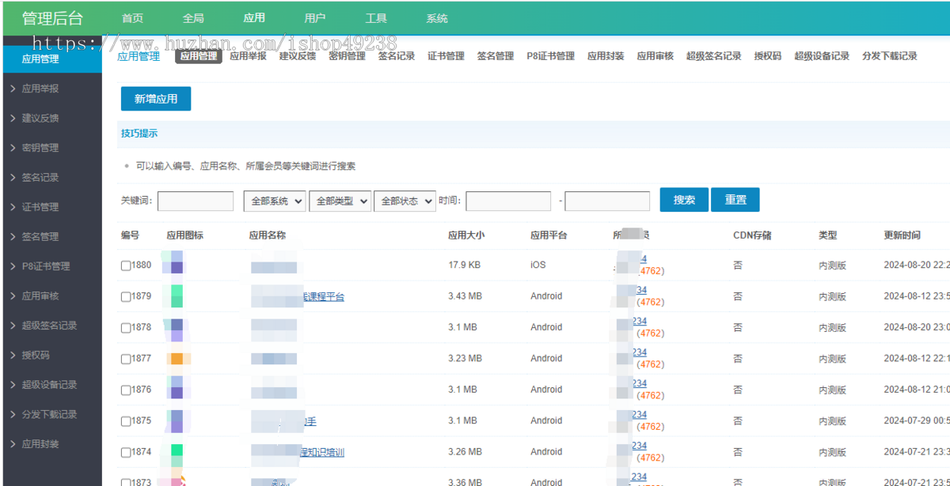Select checkbox of app 1877
Viewport: 950px width, 486px height.
tap(126, 359)
